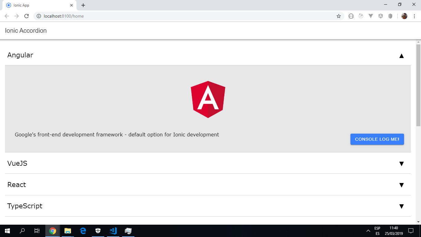Click the Angular accordion title
The image size is (421, 237).
coord(20,55)
